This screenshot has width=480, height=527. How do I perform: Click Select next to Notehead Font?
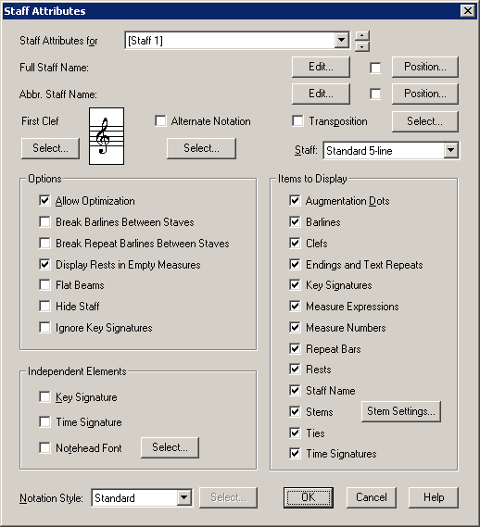coord(170,447)
